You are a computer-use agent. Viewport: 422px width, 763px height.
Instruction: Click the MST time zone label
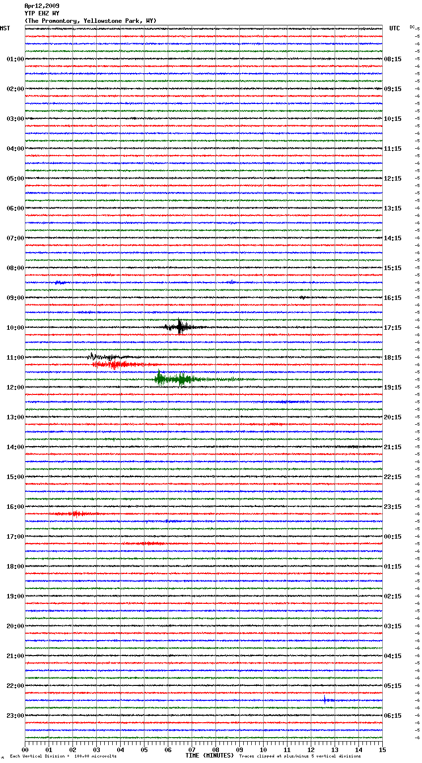pyautogui.click(x=5, y=28)
